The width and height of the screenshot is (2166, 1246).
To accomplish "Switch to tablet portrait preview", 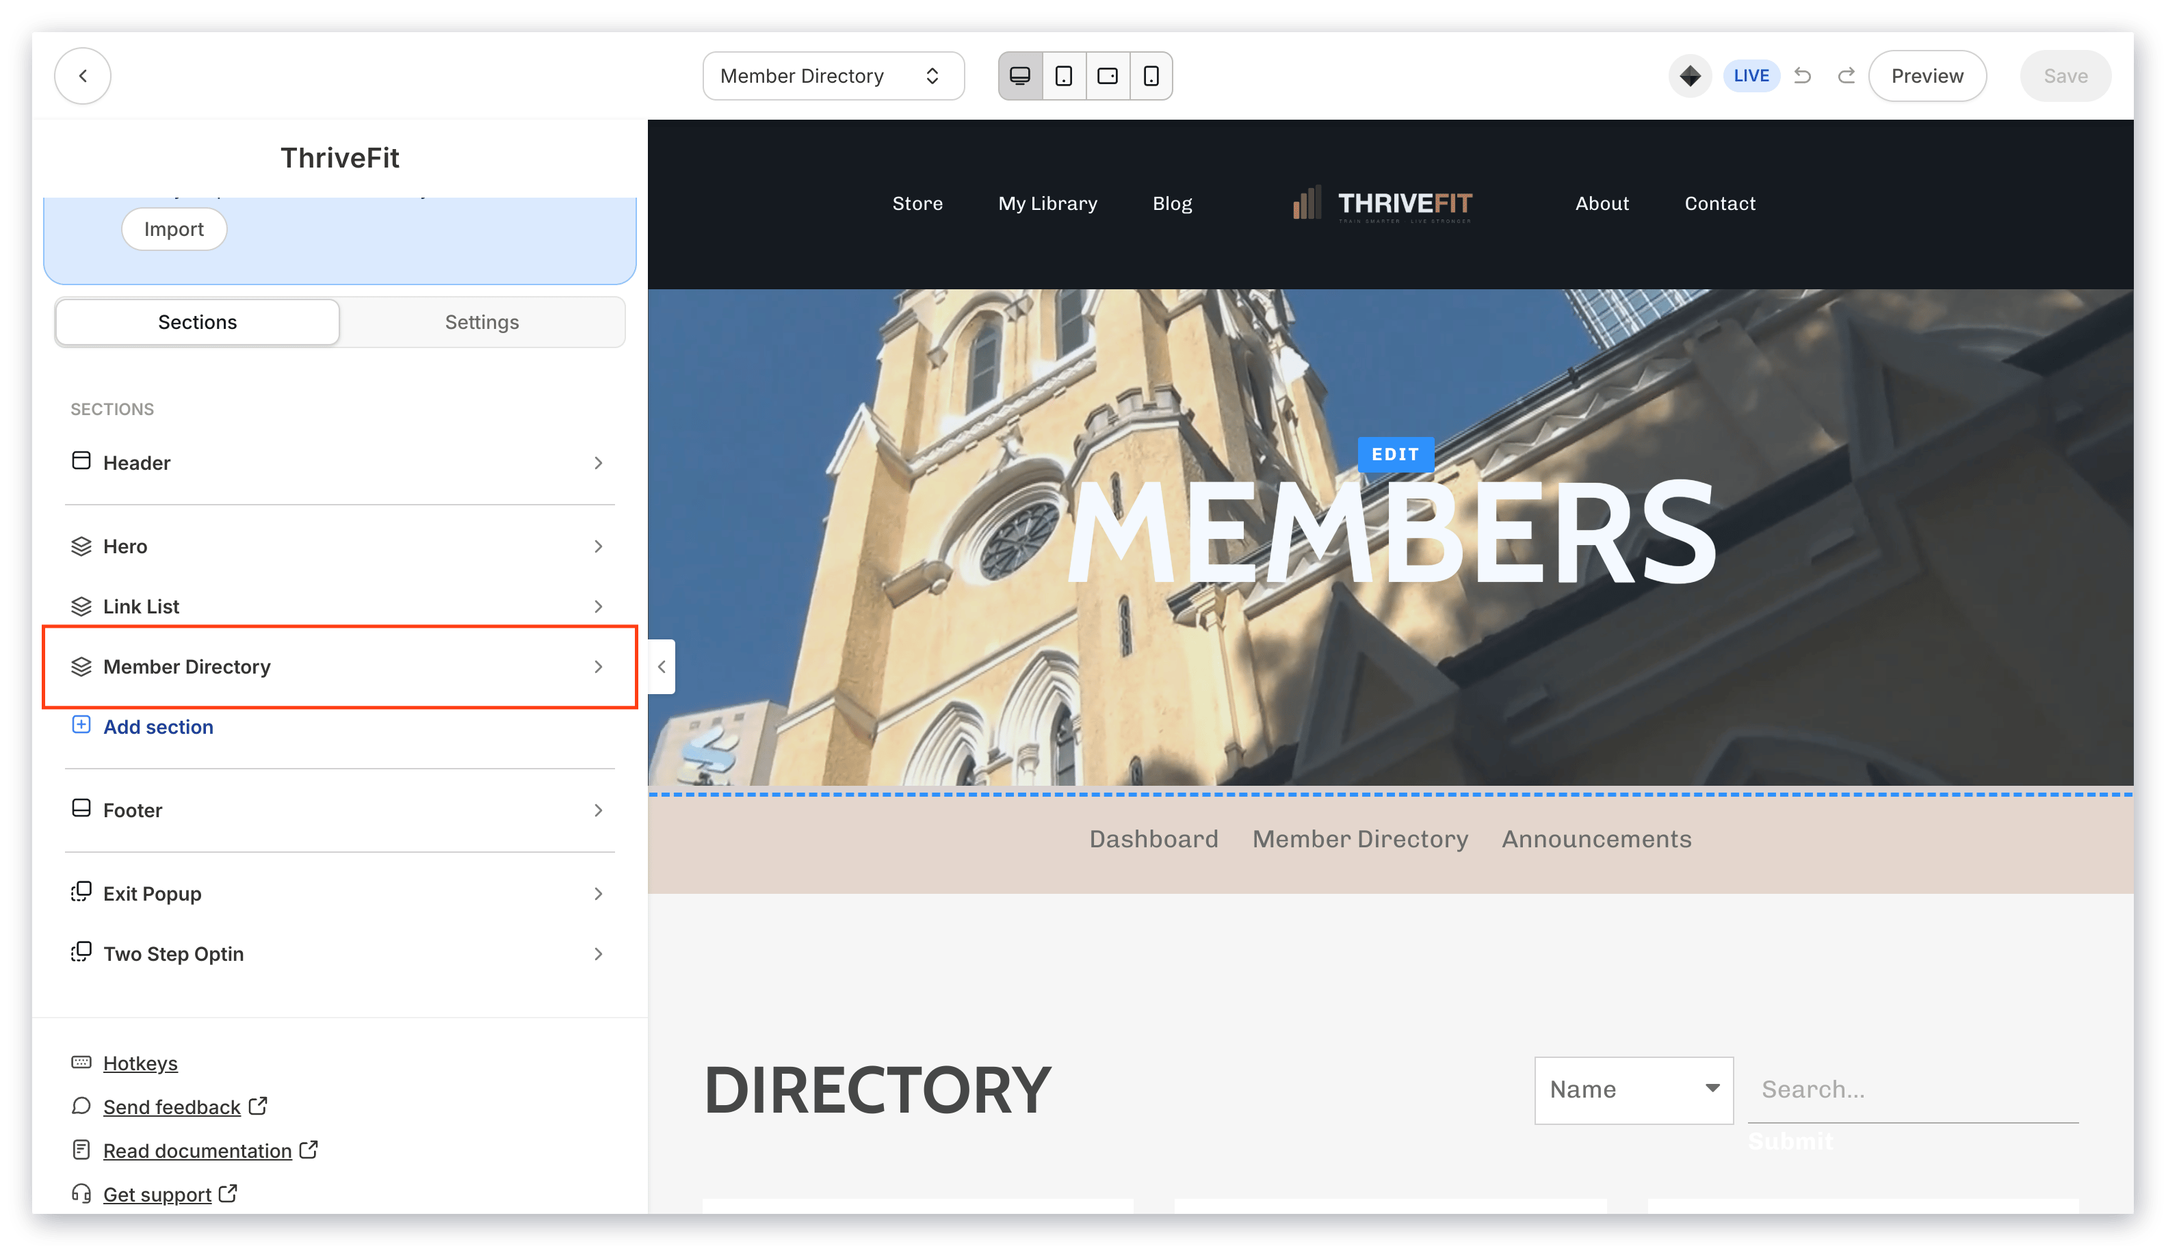I will (x=1063, y=75).
